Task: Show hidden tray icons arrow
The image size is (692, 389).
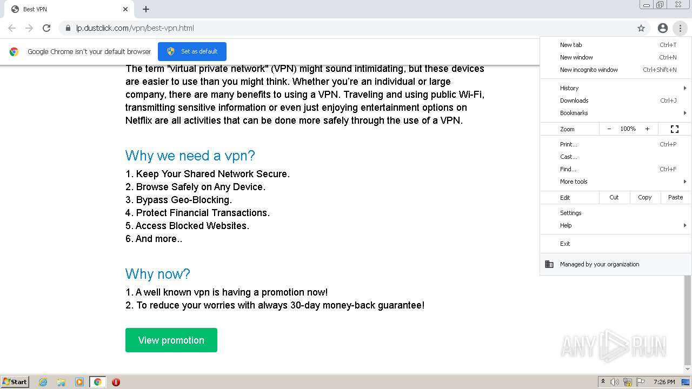Action: [x=603, y=382]
